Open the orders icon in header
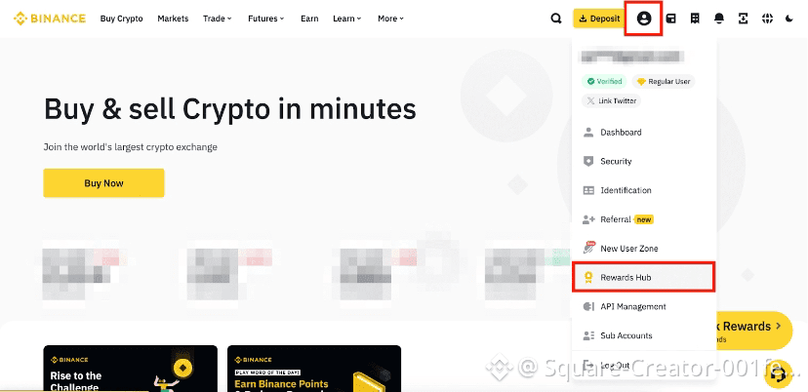This screenshot has width=808, height=392. pos(695,19)
